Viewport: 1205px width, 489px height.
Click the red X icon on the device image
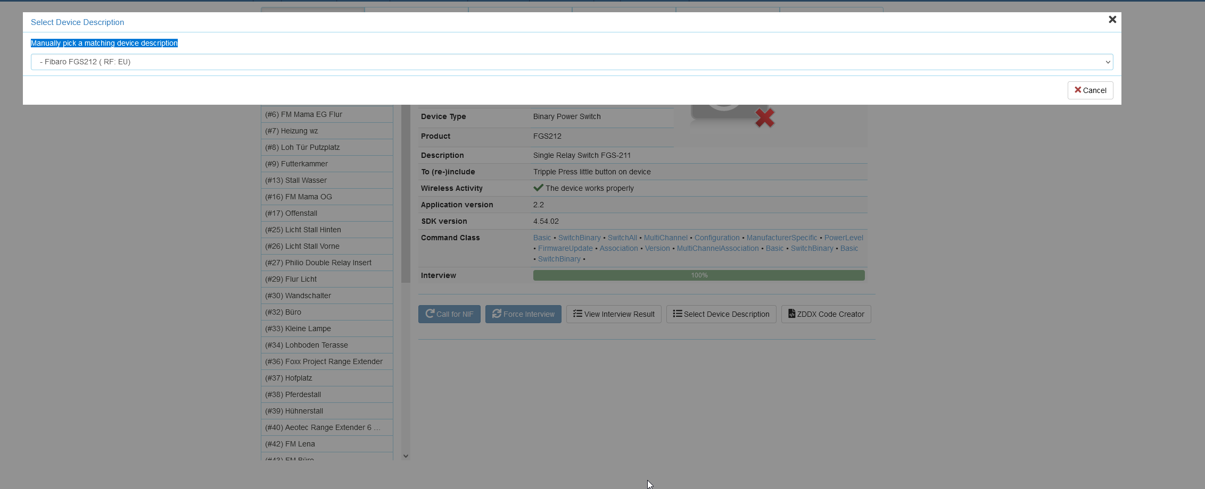coord(765,118)
